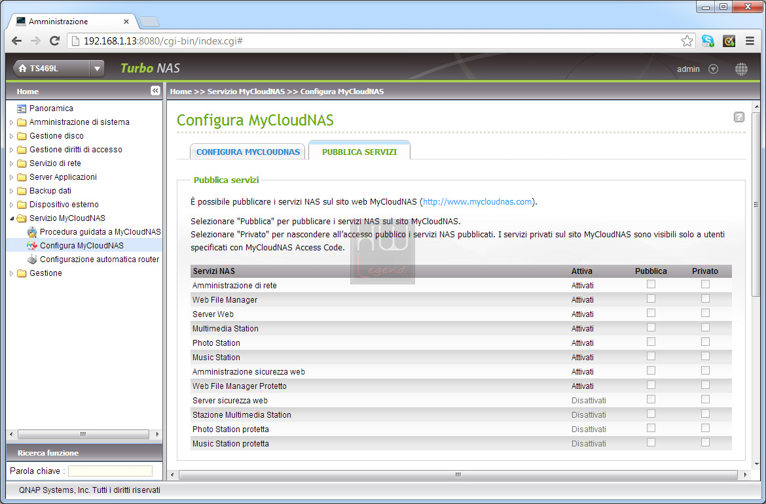766x504 pixels.
Task: Open the Chrome menu icon
Action: pos(750,41)
